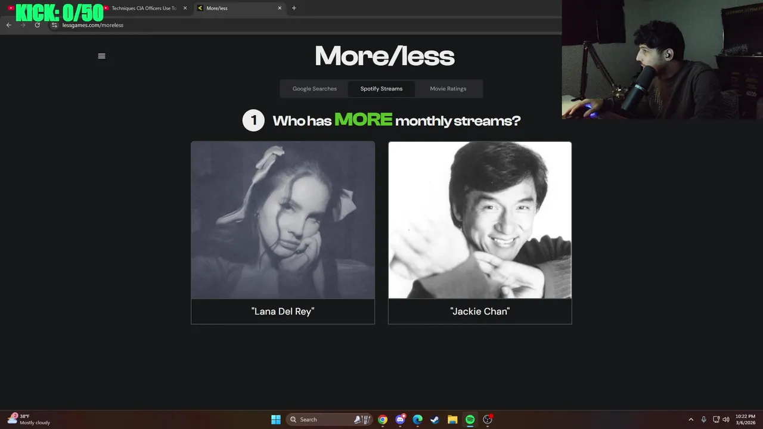The width and height of the screenshot is (763, 429).
Task: Open Google Chrome from the taskbar
Action: (383, 419)
